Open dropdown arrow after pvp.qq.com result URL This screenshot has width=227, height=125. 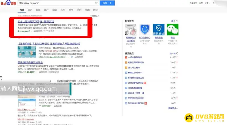(x=69, y=57)
